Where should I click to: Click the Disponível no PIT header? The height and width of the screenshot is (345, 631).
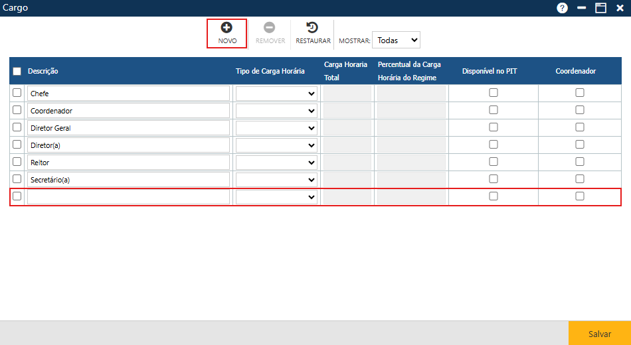490,71
